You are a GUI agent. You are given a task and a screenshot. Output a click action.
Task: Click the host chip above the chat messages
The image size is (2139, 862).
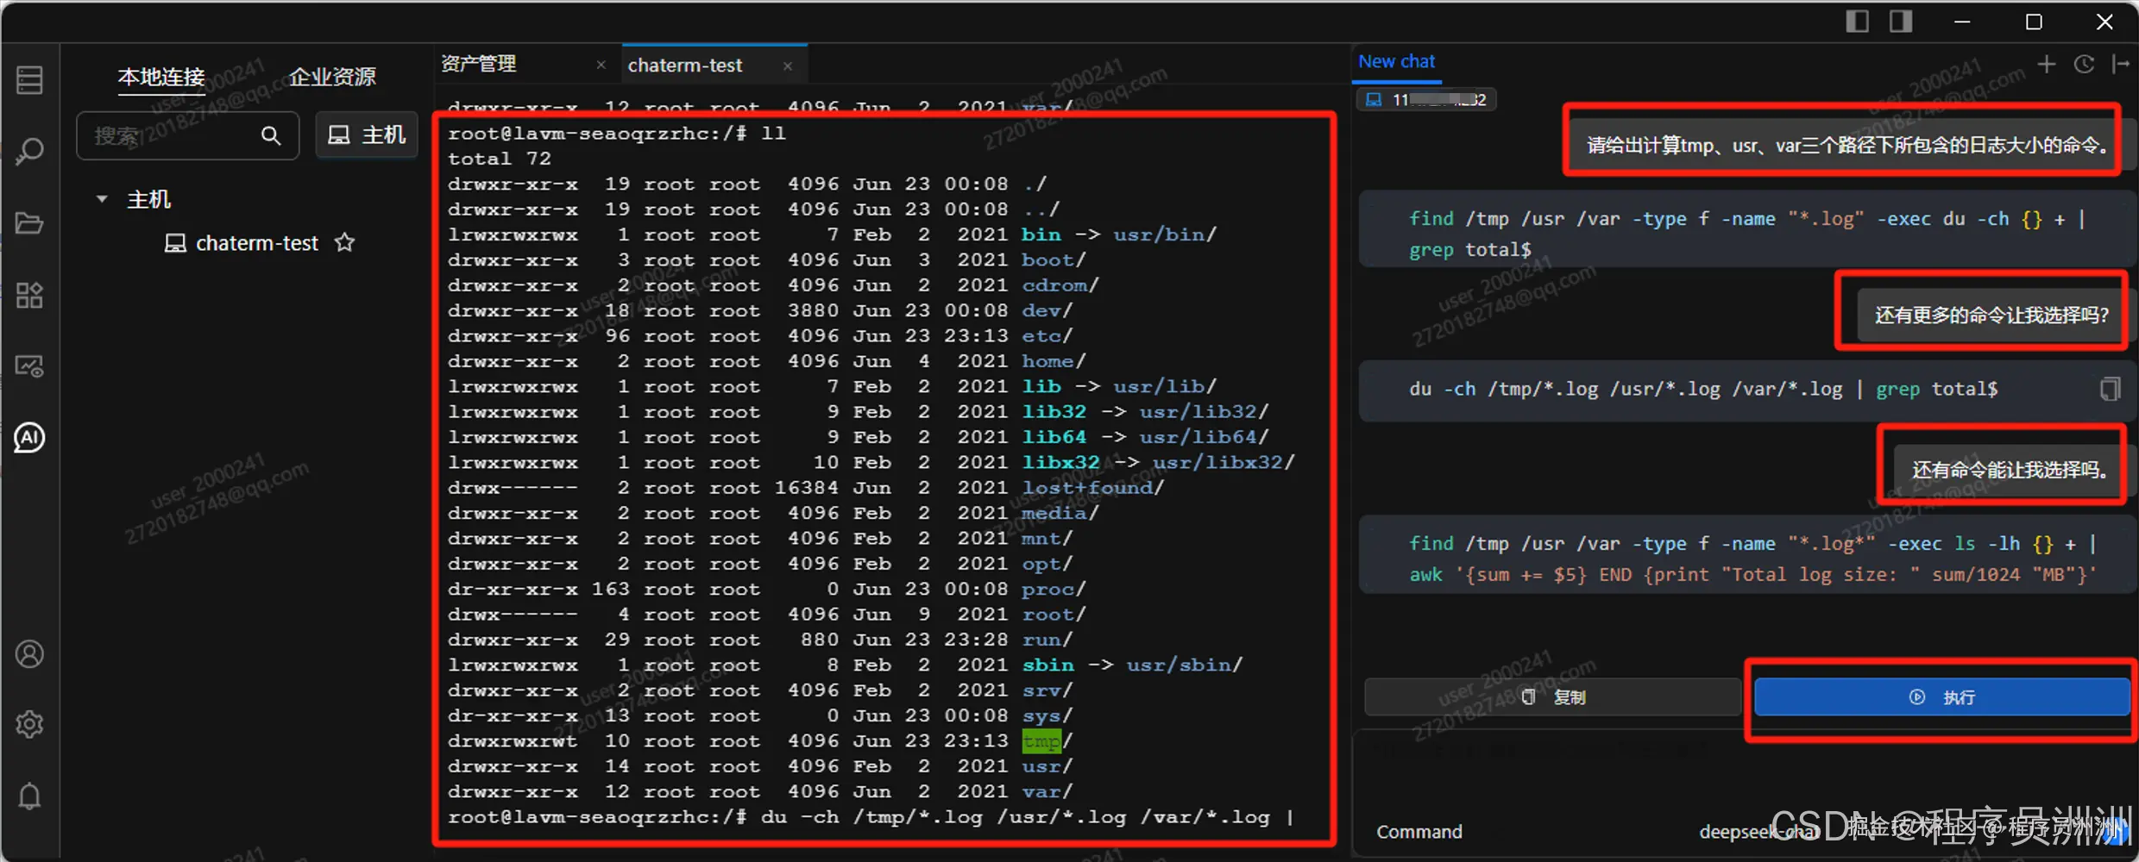point(1426,100)
